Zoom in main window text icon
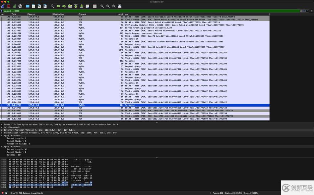The image size is (314, 195). pos(102,6)
